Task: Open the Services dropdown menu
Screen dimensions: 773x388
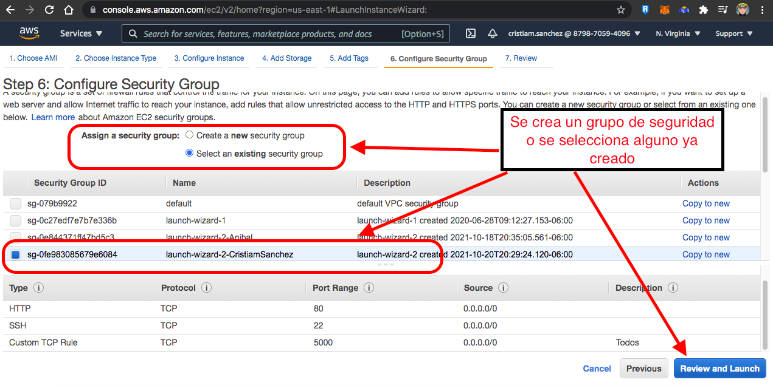Action: point(81,34)
